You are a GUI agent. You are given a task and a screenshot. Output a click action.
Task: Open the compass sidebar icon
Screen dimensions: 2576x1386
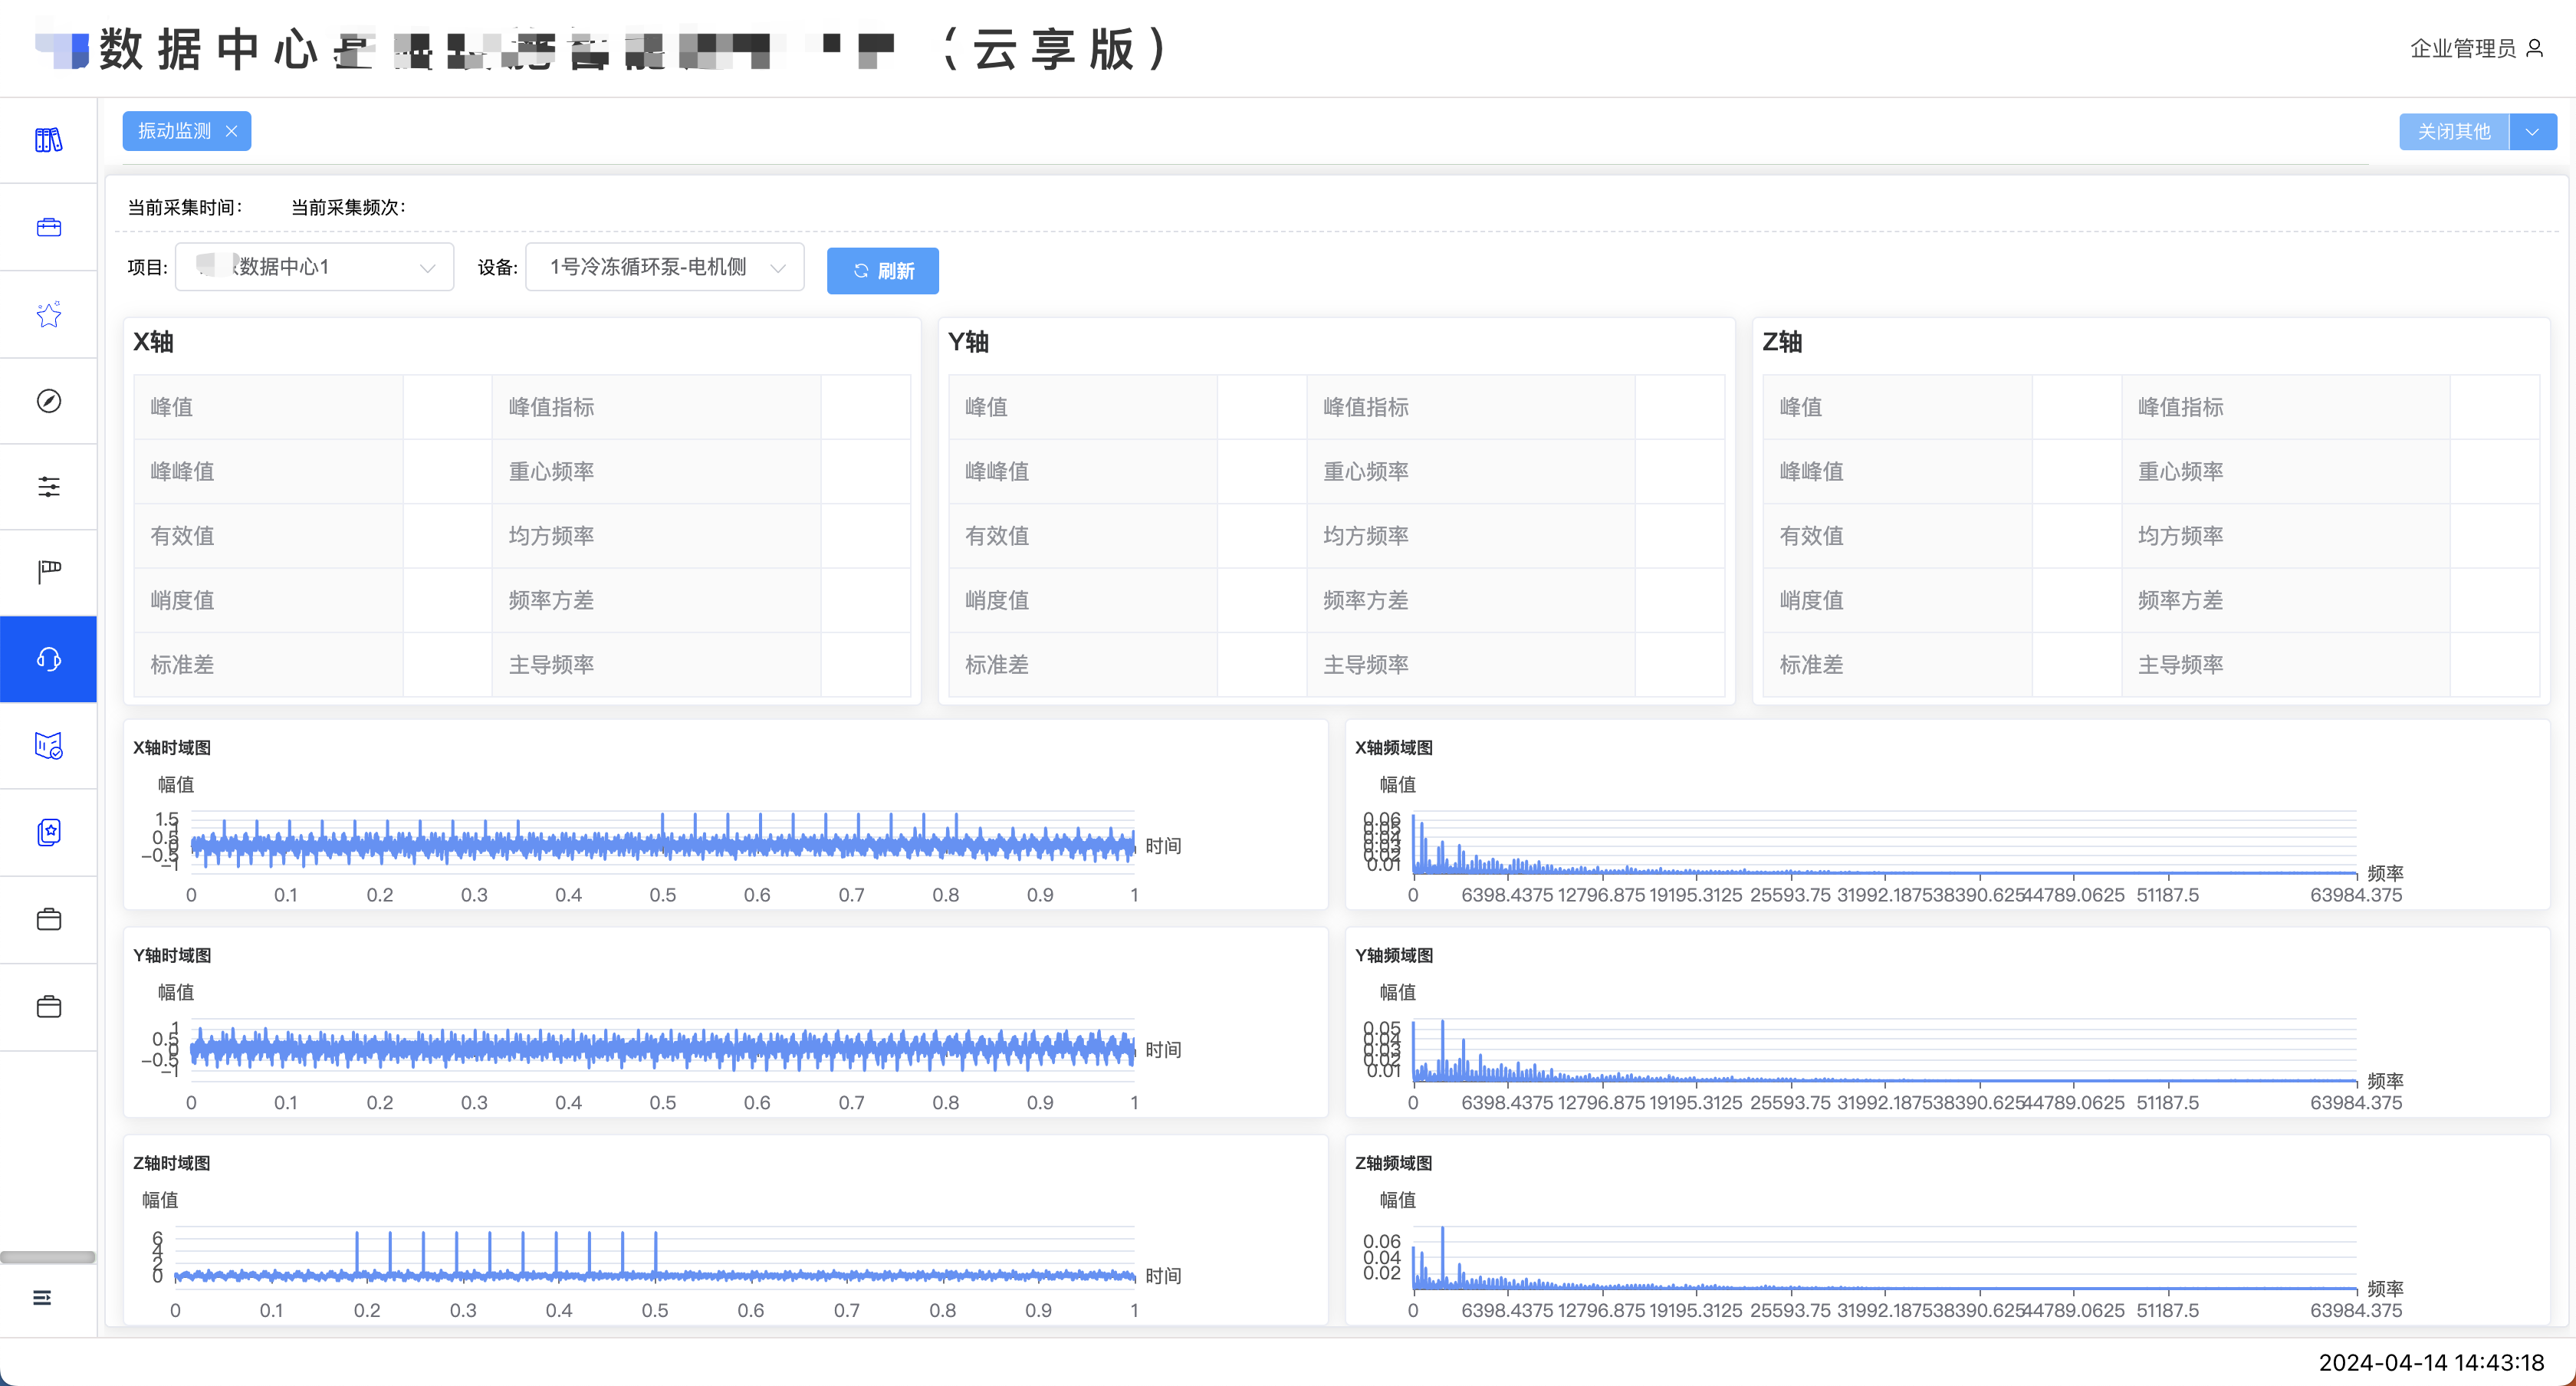tap(48, 401)
